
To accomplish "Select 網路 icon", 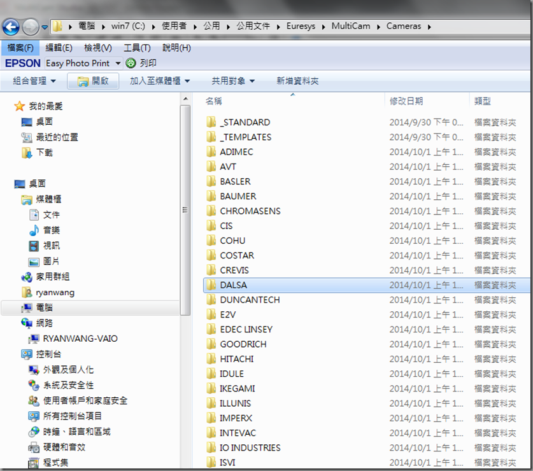I will pyautogui.click(x=27, y=323).
